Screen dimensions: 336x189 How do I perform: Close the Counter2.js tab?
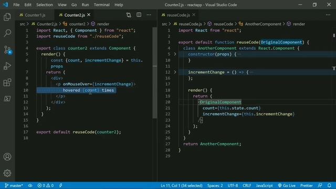(x=89, y=15)
